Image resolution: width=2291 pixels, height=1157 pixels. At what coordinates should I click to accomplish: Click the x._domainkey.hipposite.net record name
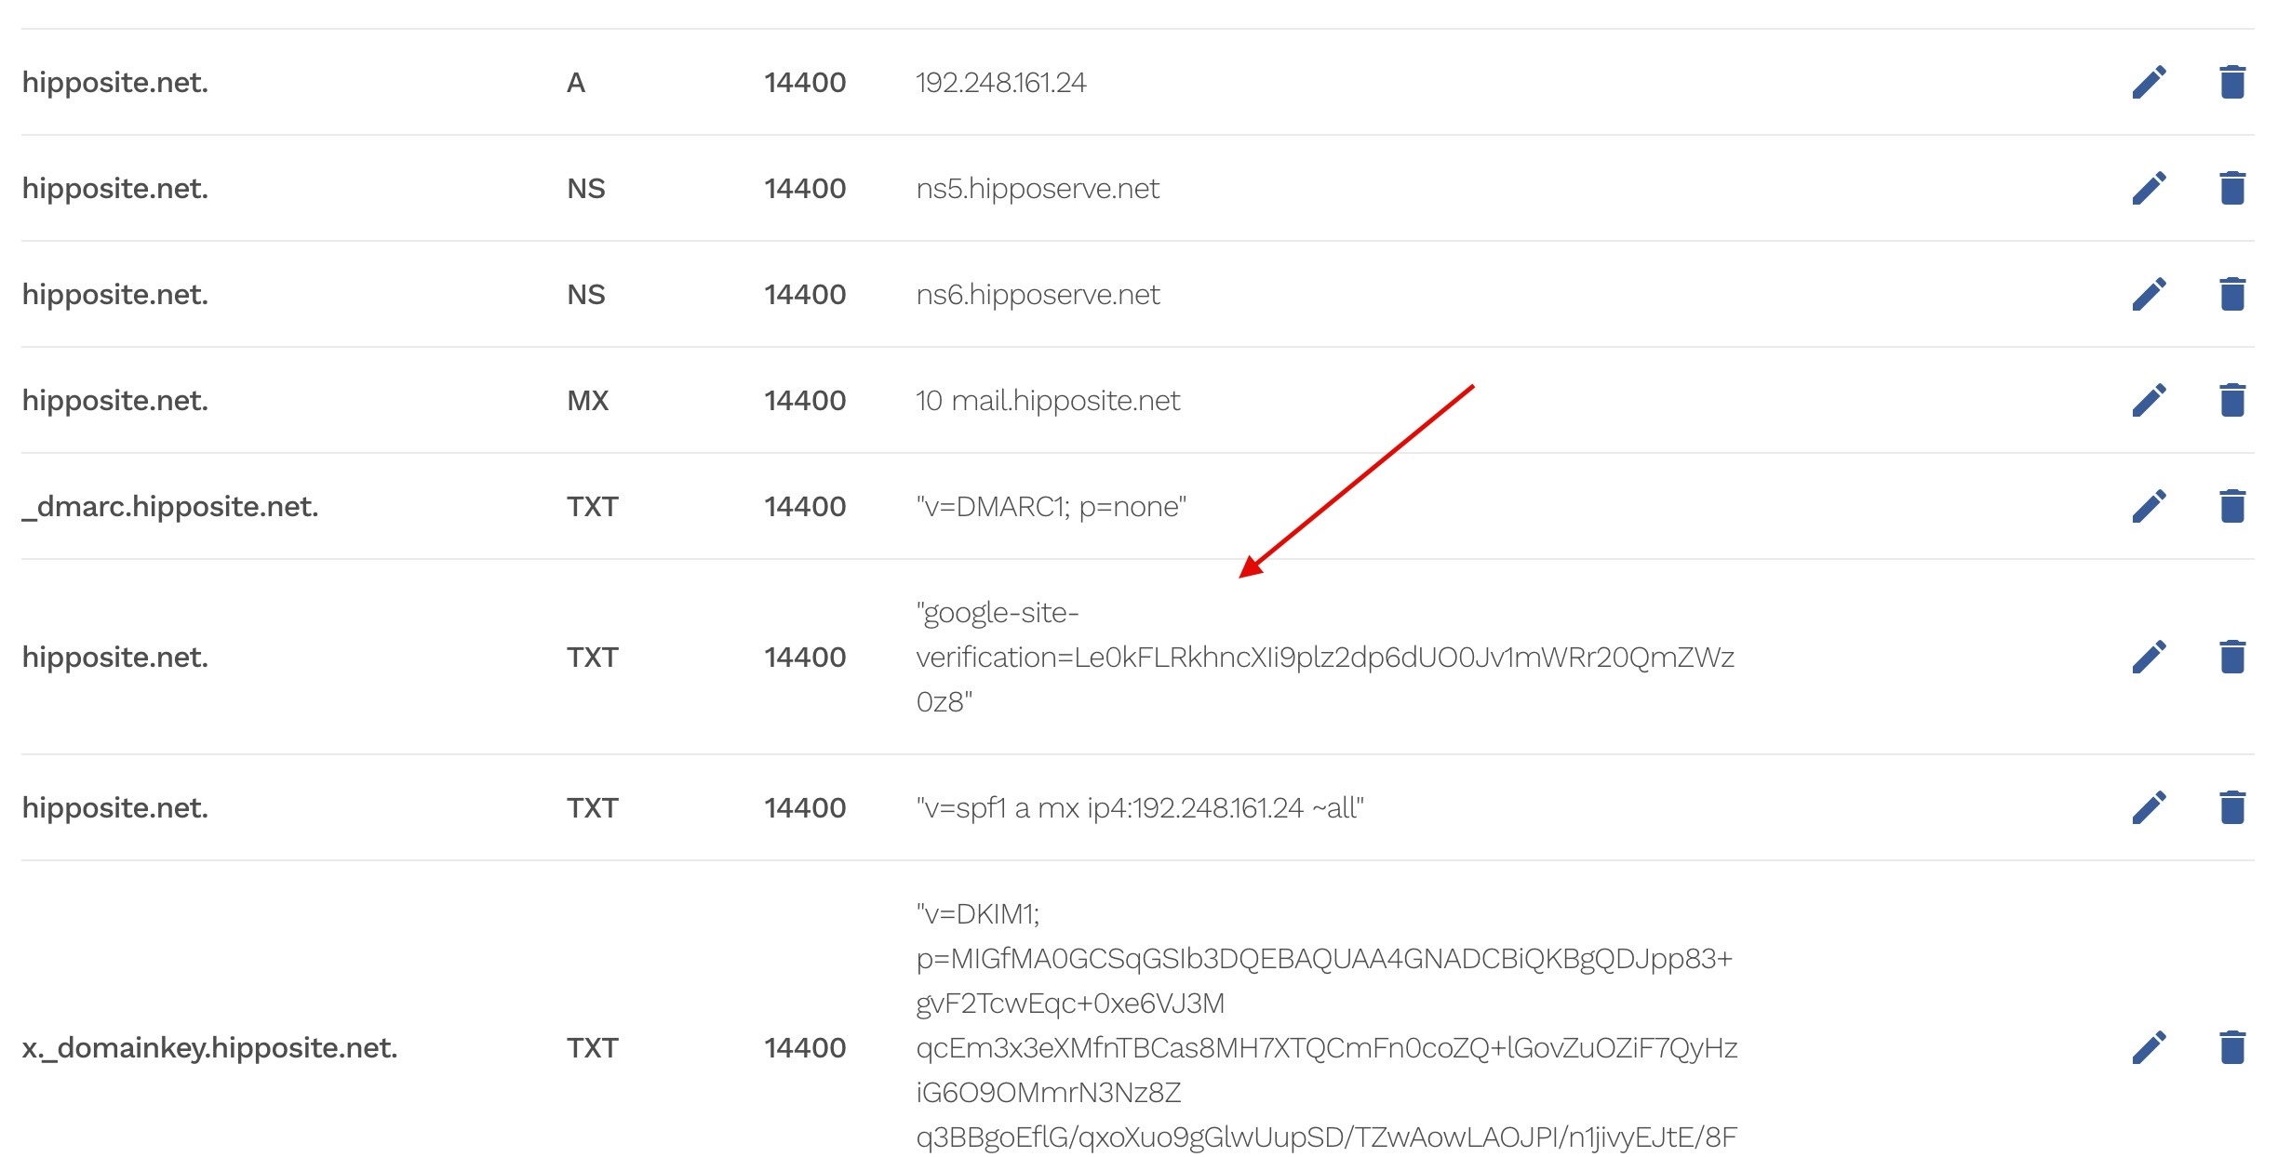click(209, 1048)
